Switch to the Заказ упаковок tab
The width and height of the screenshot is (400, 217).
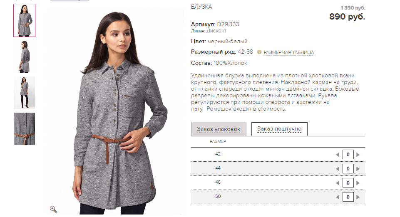pos(219,129)
